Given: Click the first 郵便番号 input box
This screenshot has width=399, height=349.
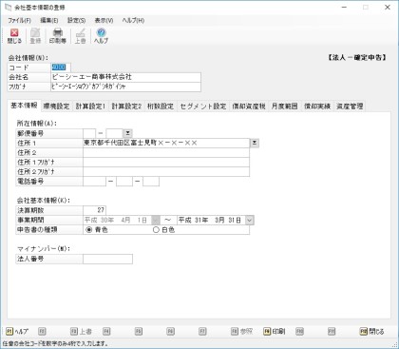Looking at the screenshot, I should [89, 133].
